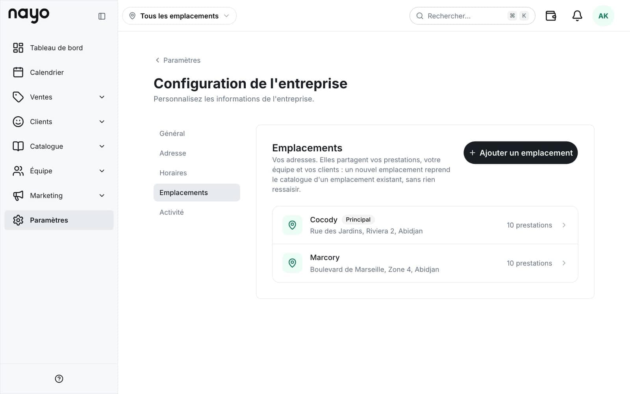Viewport: 630px width, 394px height.
Task: Click the Marketing megaphone icon
Action: [x=18, y=195]
